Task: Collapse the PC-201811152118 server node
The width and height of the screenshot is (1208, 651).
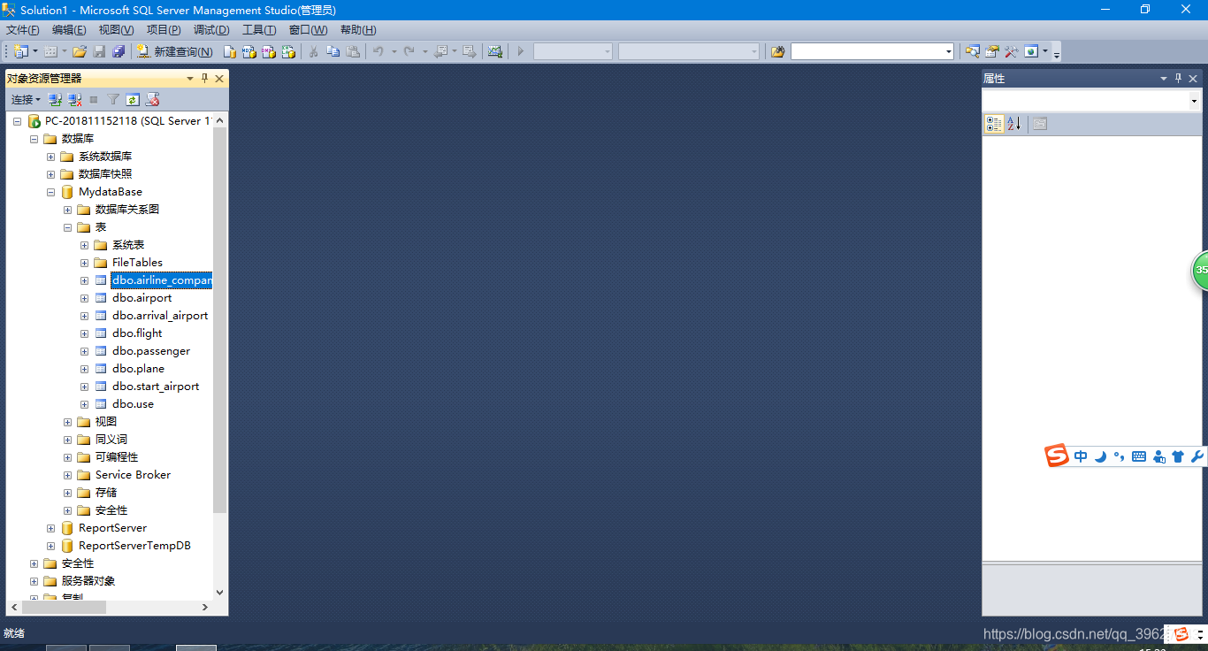Action: coord(17,121)
